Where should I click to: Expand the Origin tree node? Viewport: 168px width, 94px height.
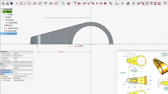(x=3, y=14)
